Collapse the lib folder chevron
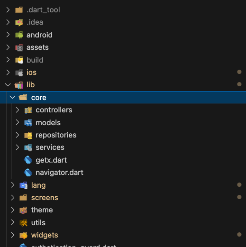Viewport: 246px width, 247px height. 8,85
